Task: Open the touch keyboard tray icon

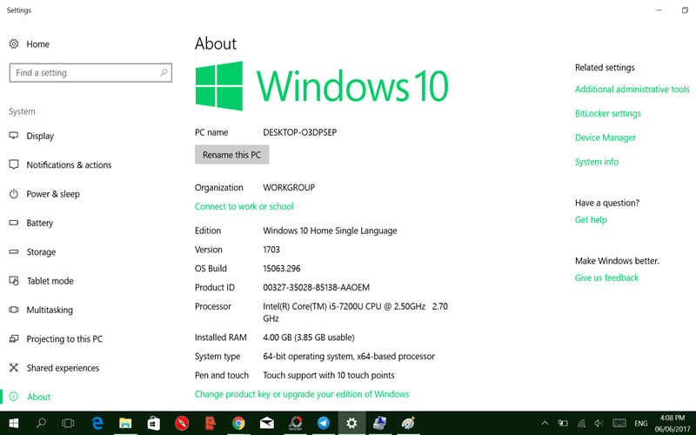Action: click(x=619, y=423)
